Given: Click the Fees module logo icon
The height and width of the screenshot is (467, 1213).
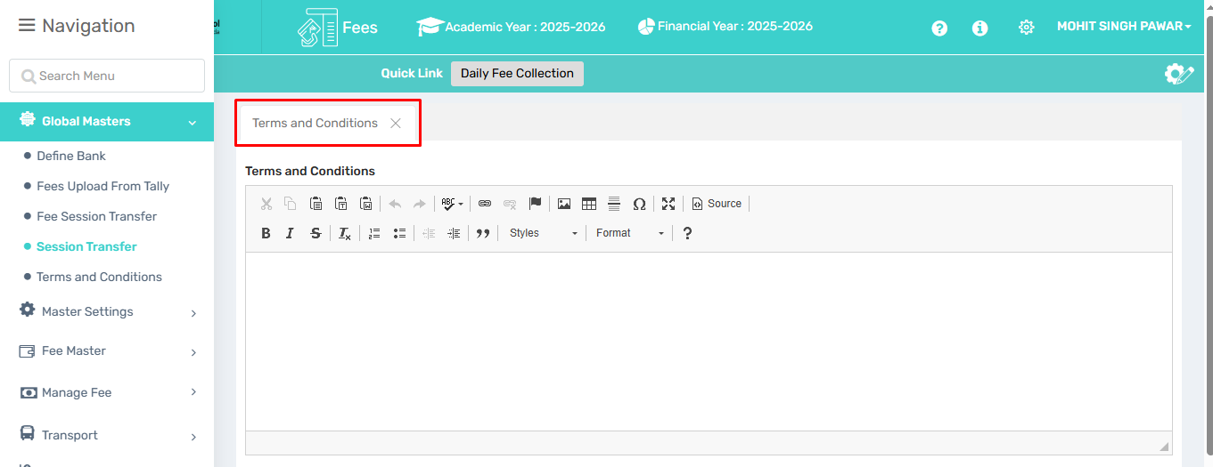Looking at the screenshot, I should click(317, 28).
